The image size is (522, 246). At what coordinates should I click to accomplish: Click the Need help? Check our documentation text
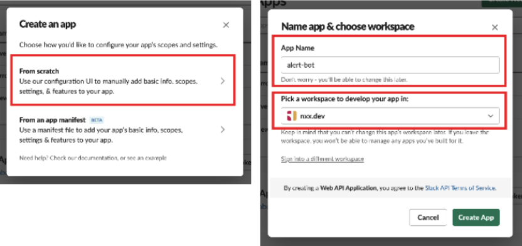tap(93, 158)
